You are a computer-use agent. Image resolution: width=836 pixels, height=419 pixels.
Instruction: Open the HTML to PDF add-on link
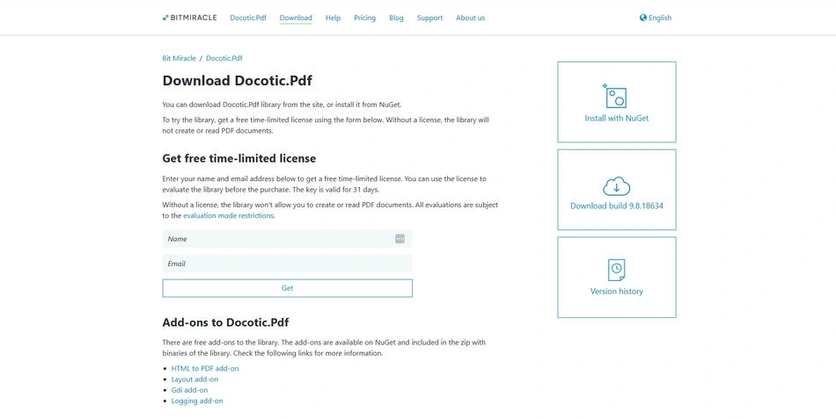click(205, 368)
